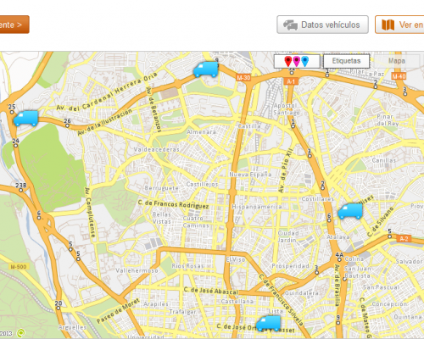Switch to the Mapa map type
Image resolution: width=424 pixels, height=339 pixels.
coord(397,61)
